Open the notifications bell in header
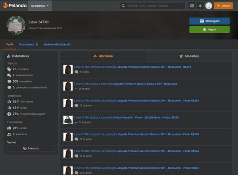The image size is (238, 175). point(200,6)
